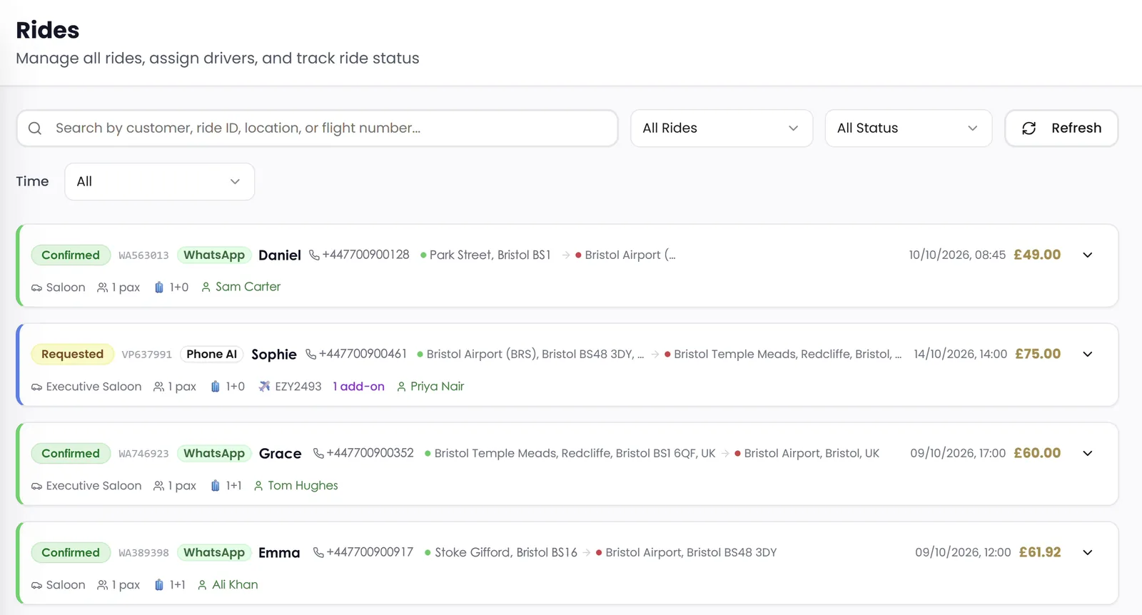Click the passenger icon in Daniel's ride
The image size is (1142, 615).
coord(103,288)
